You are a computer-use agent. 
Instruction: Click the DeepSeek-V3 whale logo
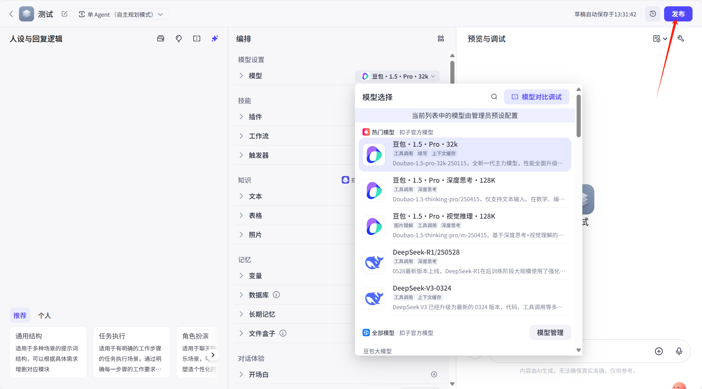pyautogui.click(x=374, y=298)
